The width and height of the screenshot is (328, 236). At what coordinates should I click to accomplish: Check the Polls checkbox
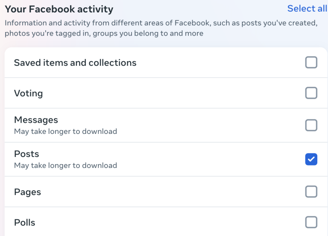311,222
